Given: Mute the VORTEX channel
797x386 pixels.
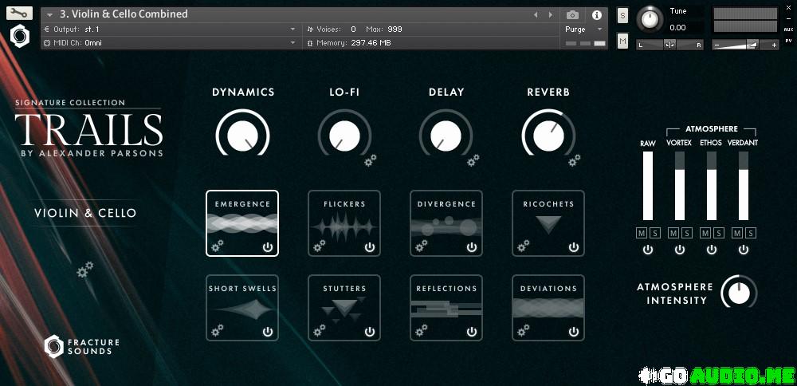Looking at the screenshot, I should 673,233.
